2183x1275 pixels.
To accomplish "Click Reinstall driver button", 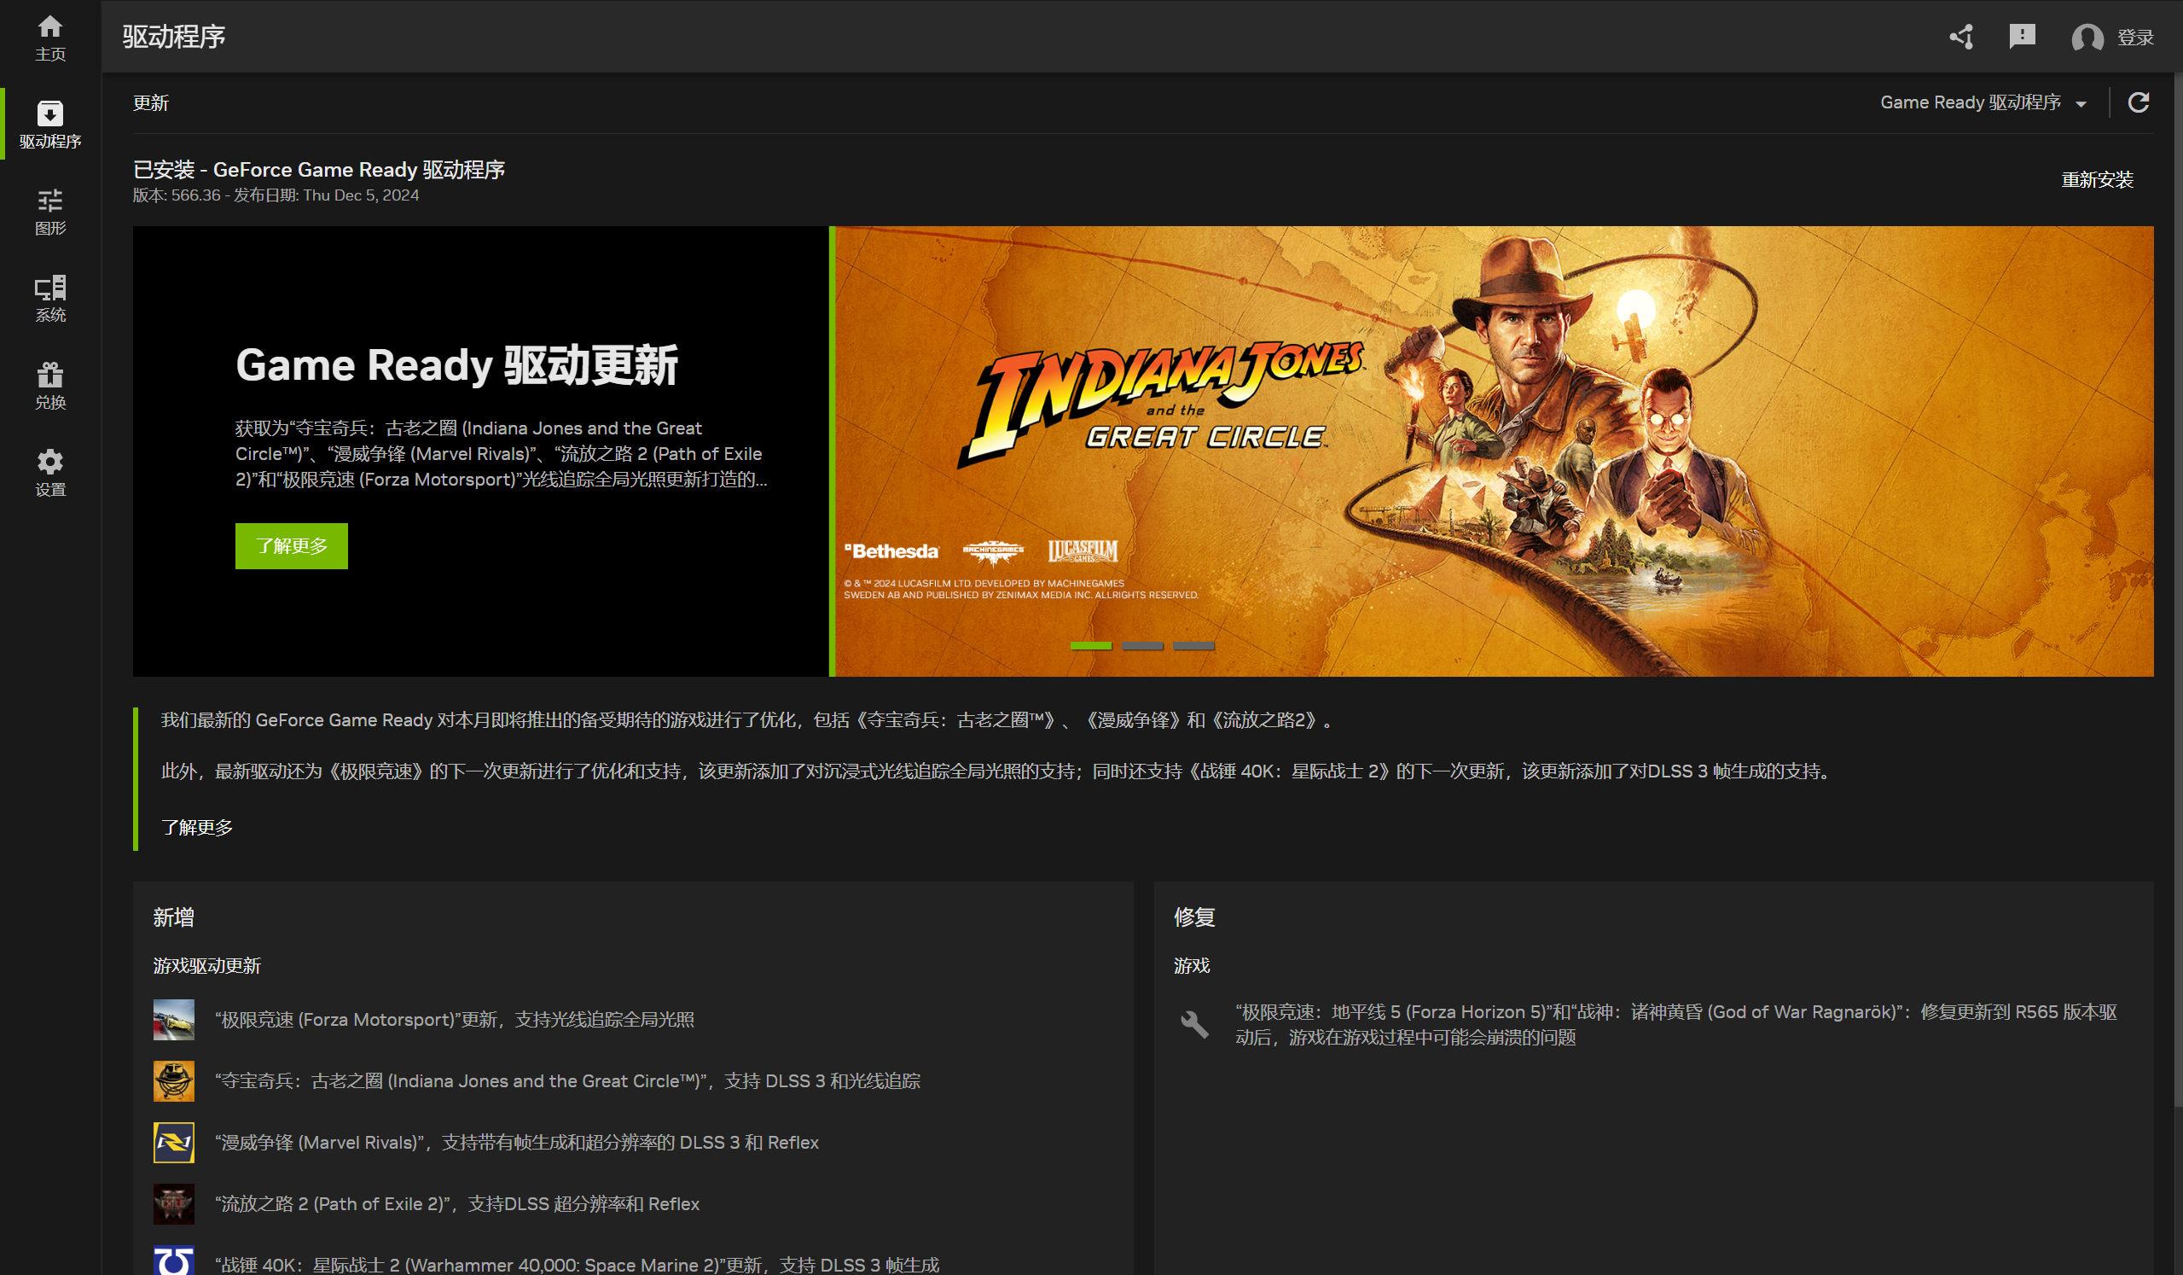I will coord(2096,180).
